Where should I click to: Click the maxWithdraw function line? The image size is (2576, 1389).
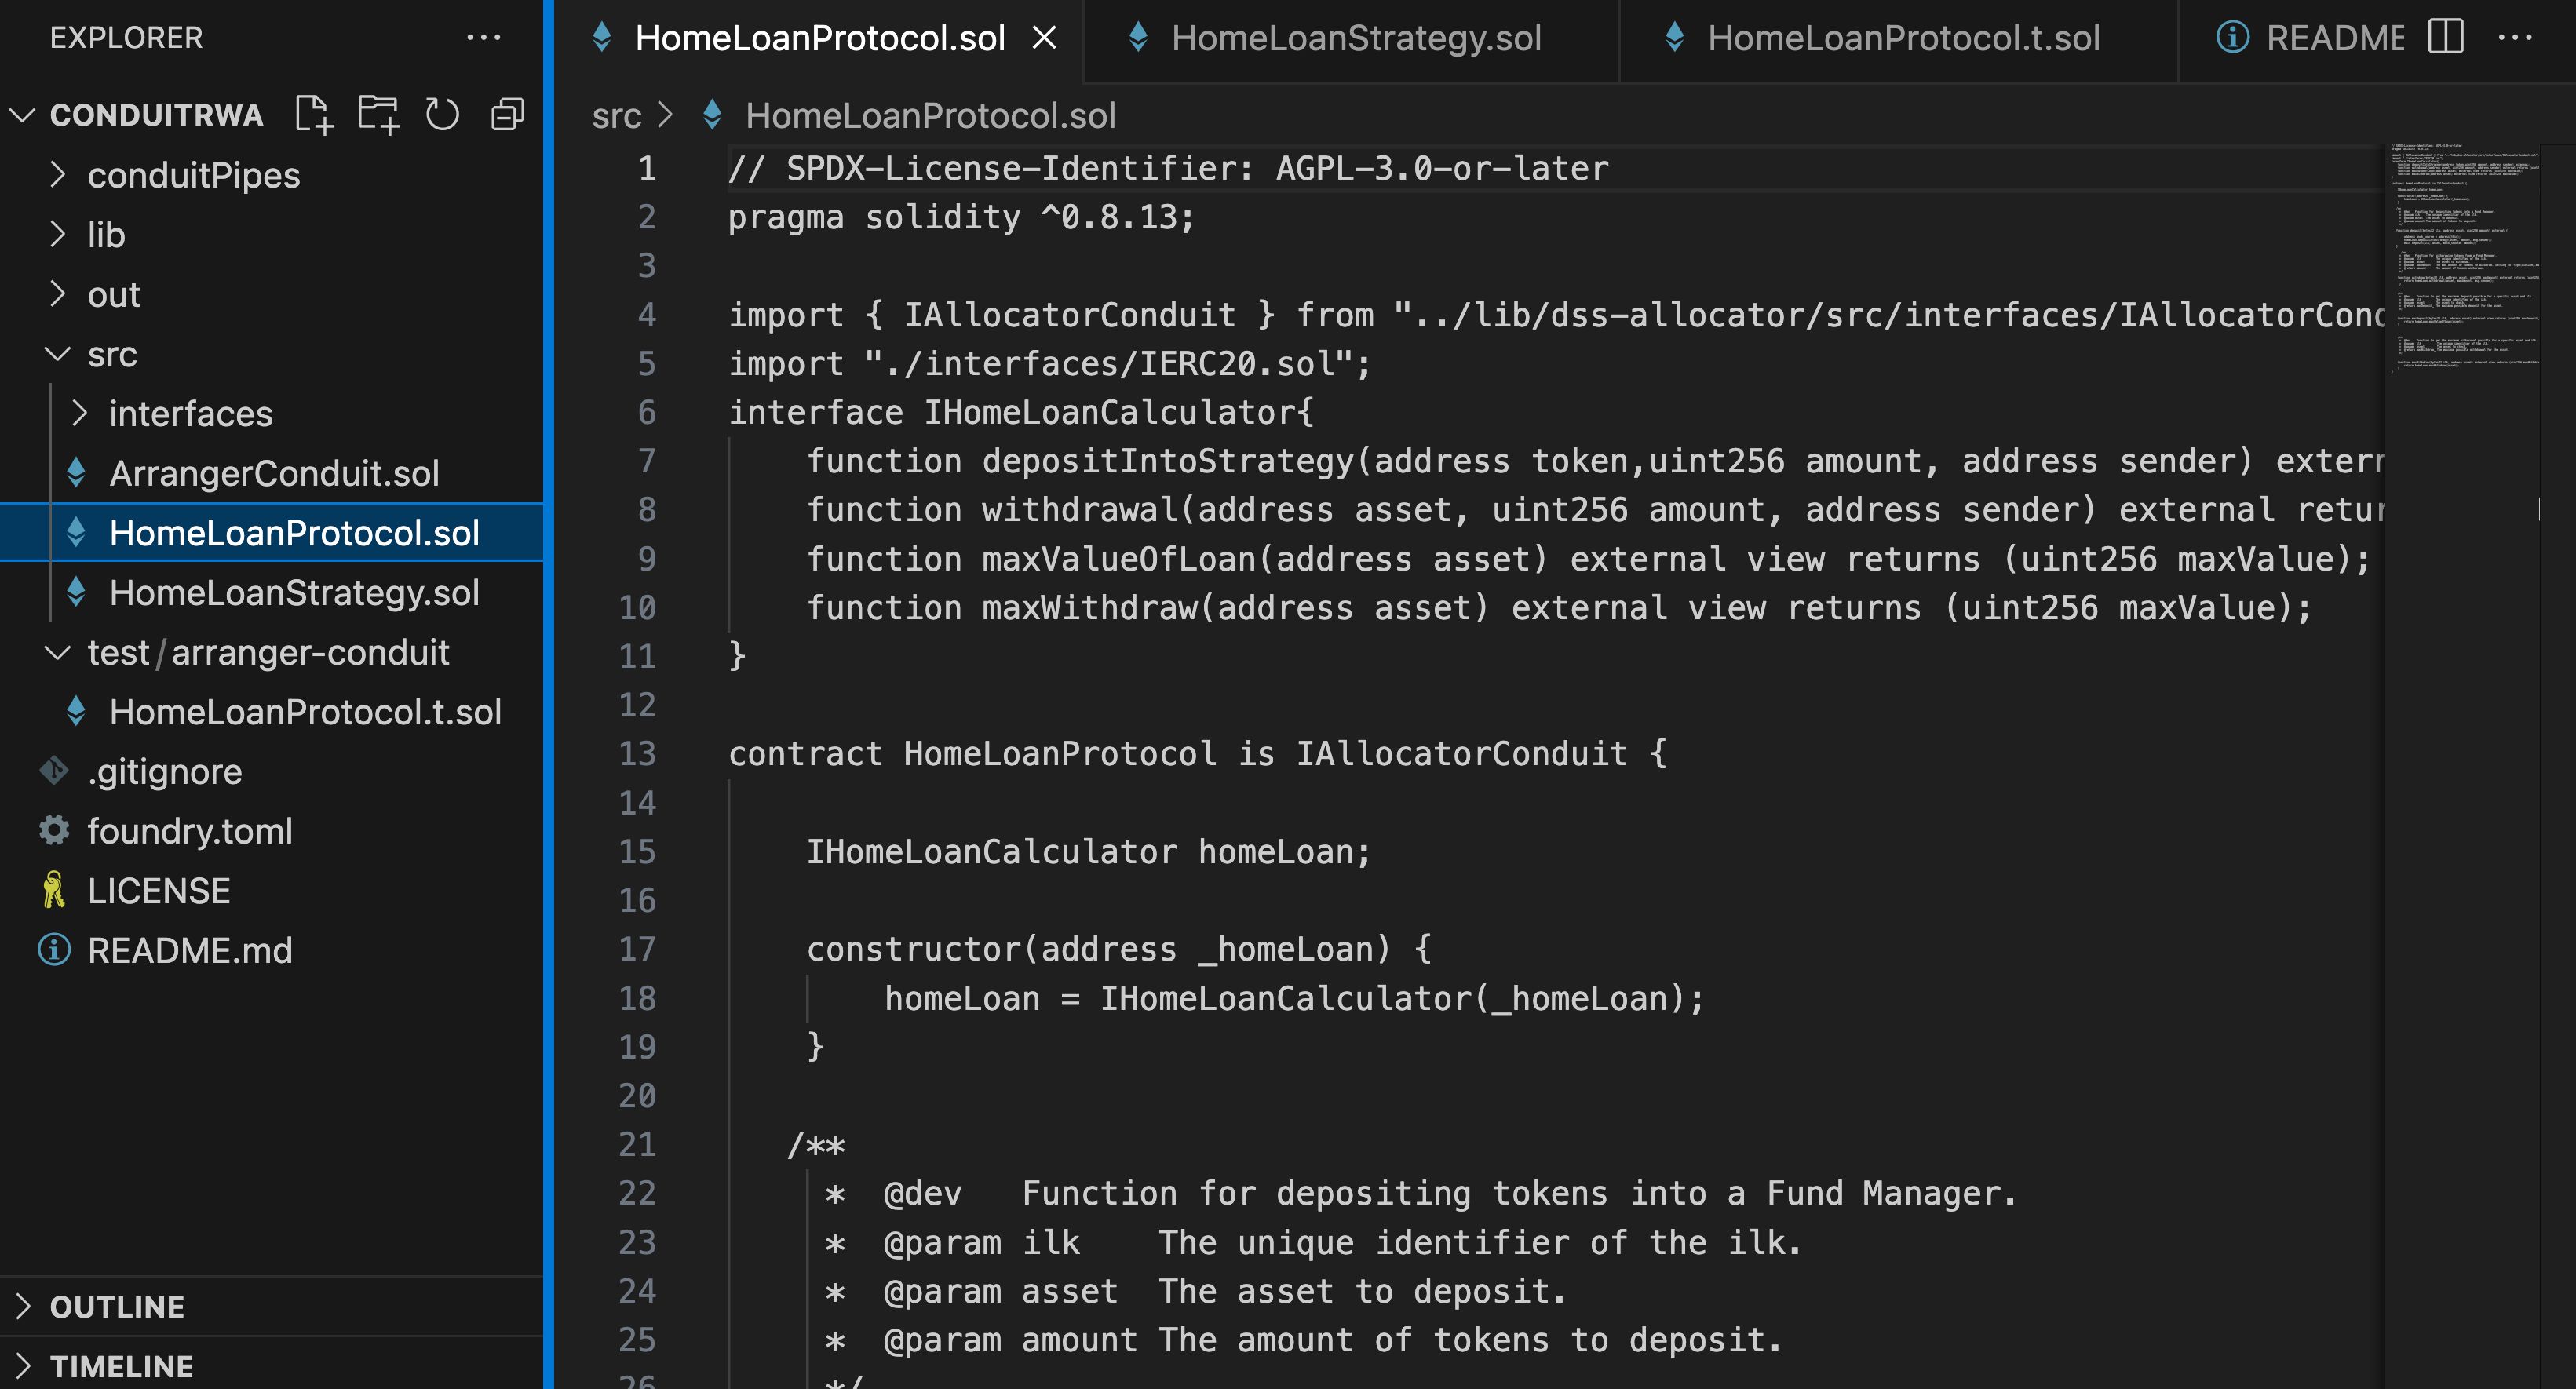click(1559, 607)
